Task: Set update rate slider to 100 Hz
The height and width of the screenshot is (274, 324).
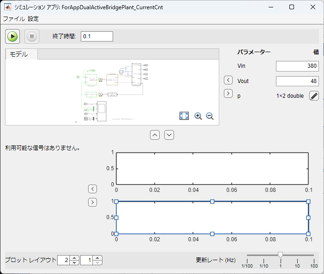Action: [x=314, y=256]
